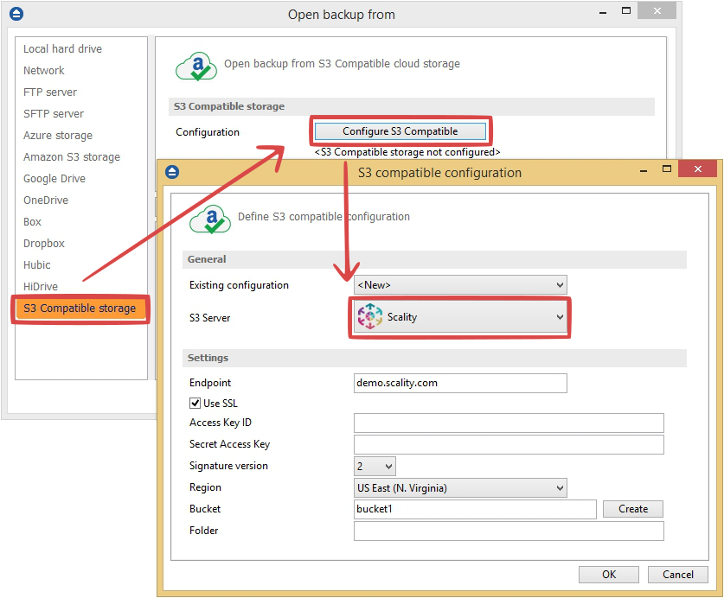The width and height of the screenshot is (724, 598).
Task: Minimize the Open backup from window
Action: point(603,12)
